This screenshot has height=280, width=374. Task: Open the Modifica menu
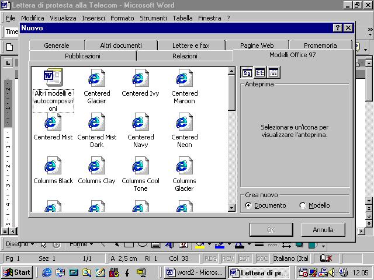[x=33, y=18]
